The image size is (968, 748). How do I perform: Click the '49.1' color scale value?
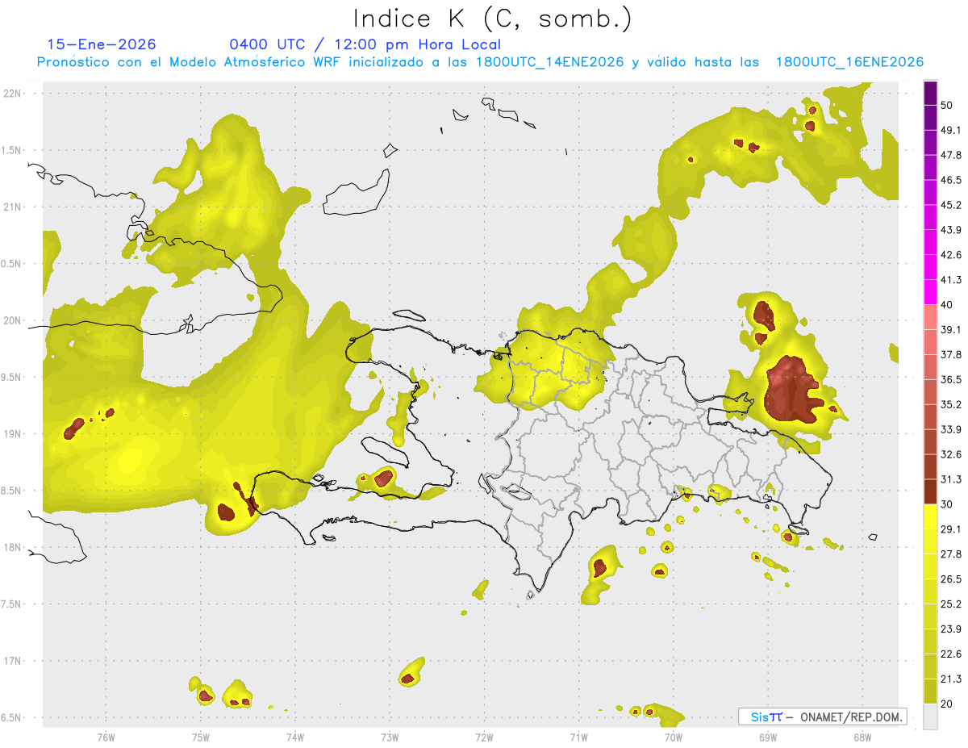click(951, 130)
